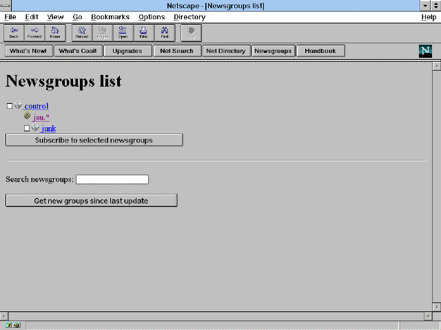441x330 pixels.
Task: Click the What's New! button
Action: pyautogui.click(x=29, y=51)
